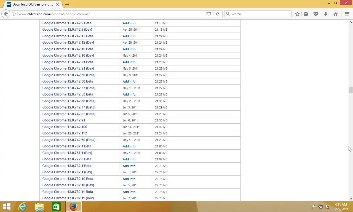The image size is (353, 212).
Task: Open Windows Store taskbar icon
Action: coord(57,206)
